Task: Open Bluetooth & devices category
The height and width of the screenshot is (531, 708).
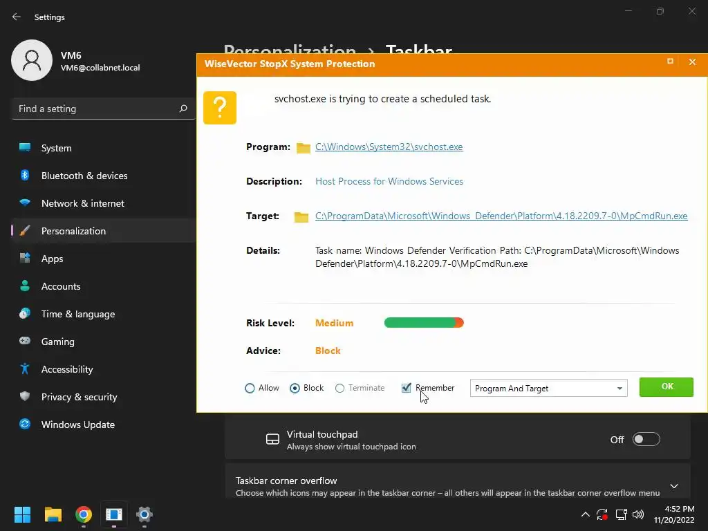Action: tap(104, 176)
